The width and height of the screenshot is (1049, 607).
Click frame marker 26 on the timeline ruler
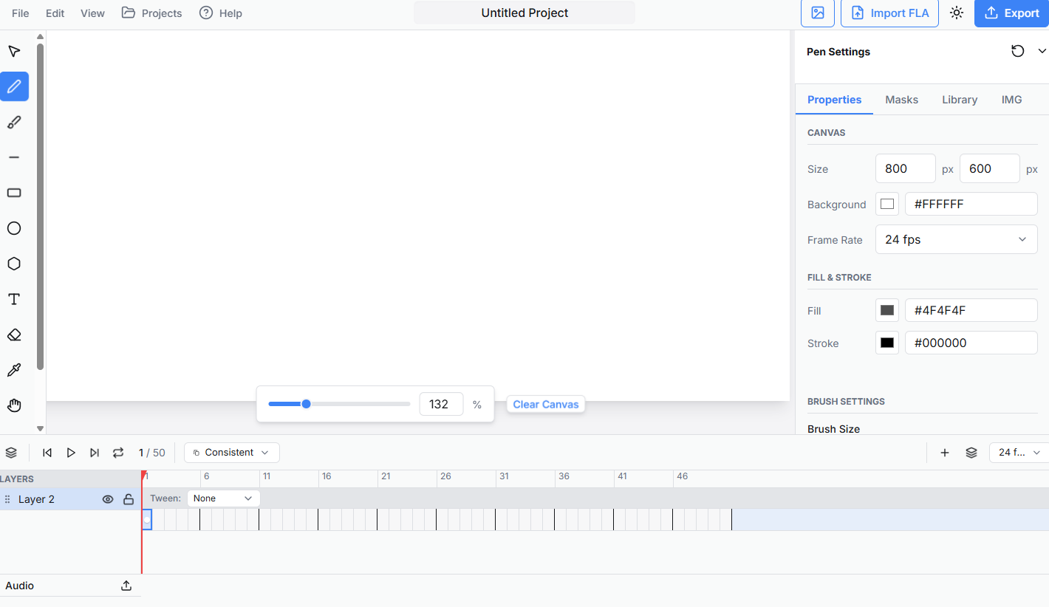(x=445, y=476)
